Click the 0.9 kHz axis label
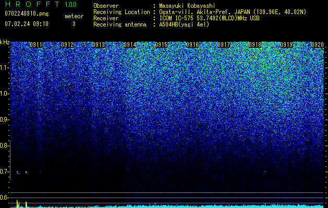 tap(5, 120)
